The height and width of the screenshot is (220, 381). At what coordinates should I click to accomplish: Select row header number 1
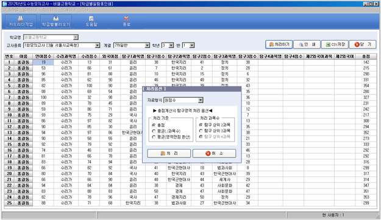9,62
